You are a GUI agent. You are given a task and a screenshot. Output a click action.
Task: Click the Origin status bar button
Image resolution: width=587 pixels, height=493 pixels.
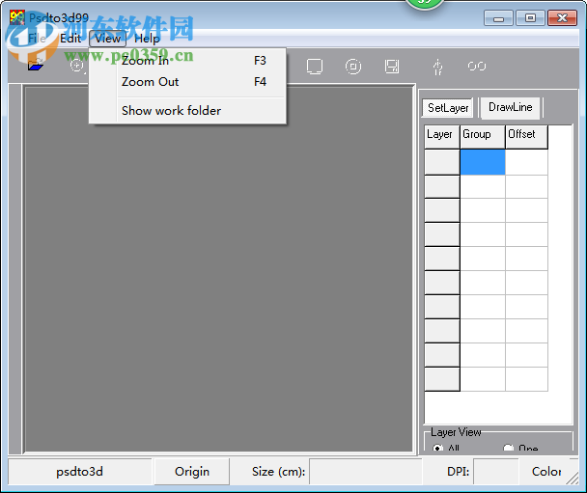[192, 472]
